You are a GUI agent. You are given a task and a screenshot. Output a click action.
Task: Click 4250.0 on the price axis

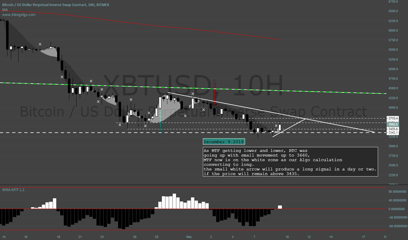point(393,98)
